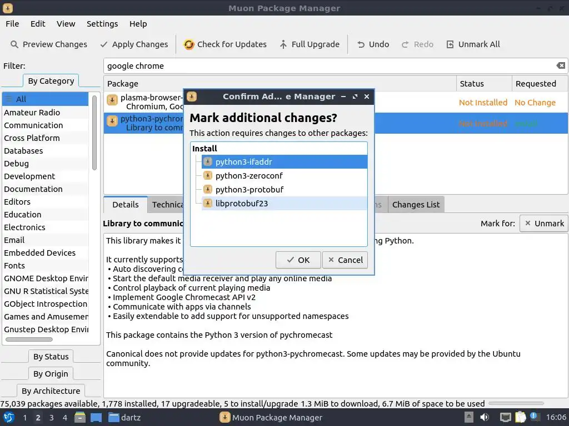569x426 pixels.
Task: Select python3-zeroconf in the install list
Action: (x=284, y=176)
